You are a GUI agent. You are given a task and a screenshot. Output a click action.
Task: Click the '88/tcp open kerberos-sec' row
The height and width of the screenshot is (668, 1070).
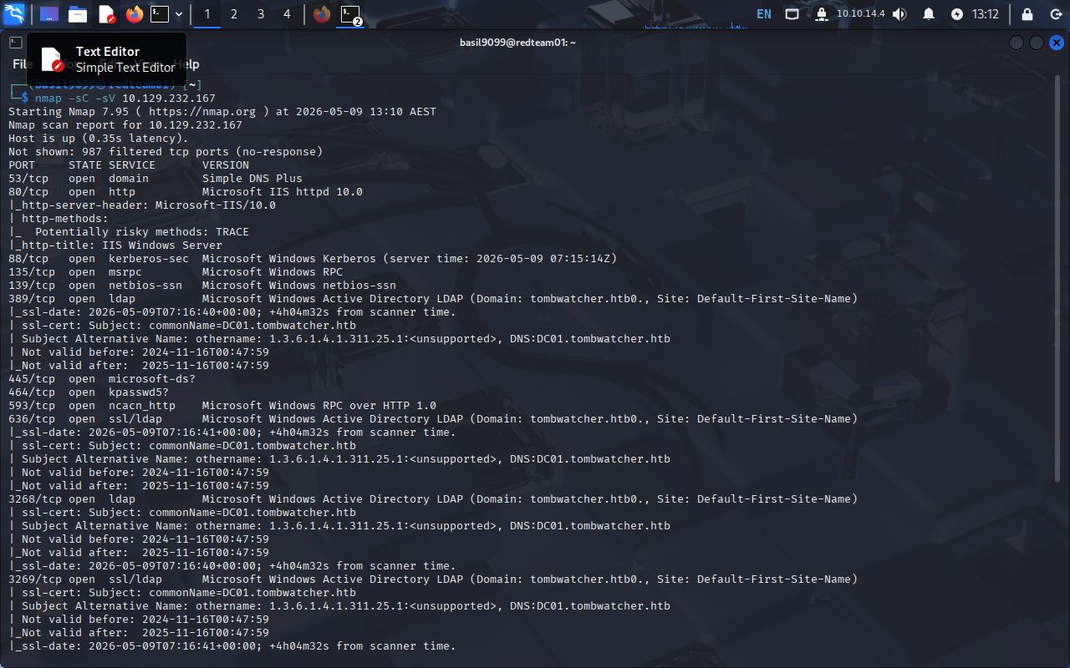click(313, 259)
